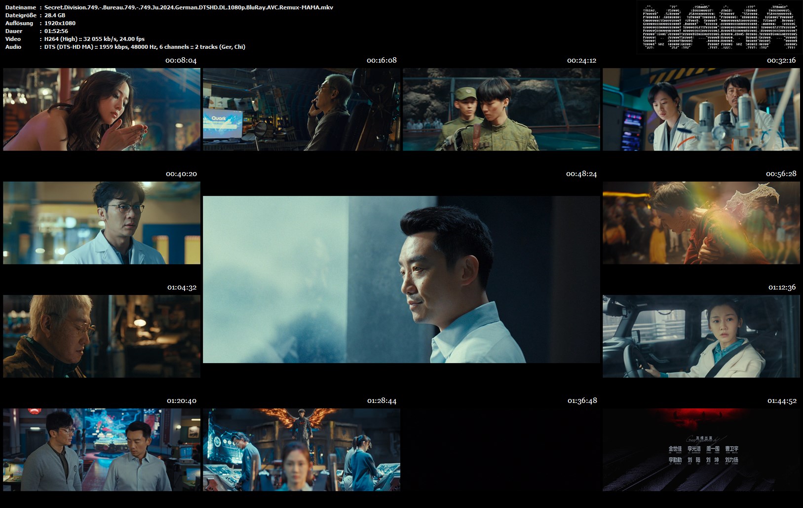Select the thumbnail of man with glasses in lab coat
Image resolution: width=803 pixels, height=508 pixels.
pyautogui.click(x=102, y=223)
